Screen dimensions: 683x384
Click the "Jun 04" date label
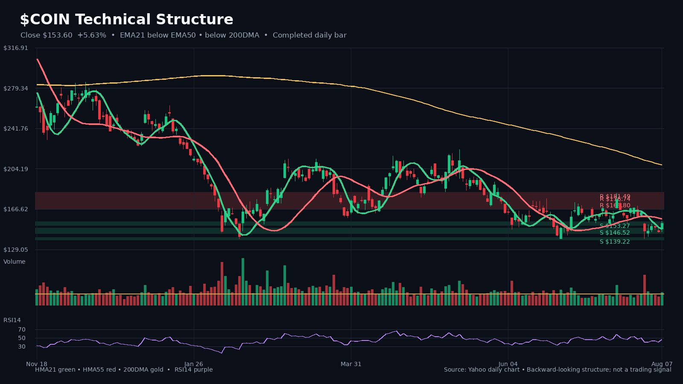(508, 364)
